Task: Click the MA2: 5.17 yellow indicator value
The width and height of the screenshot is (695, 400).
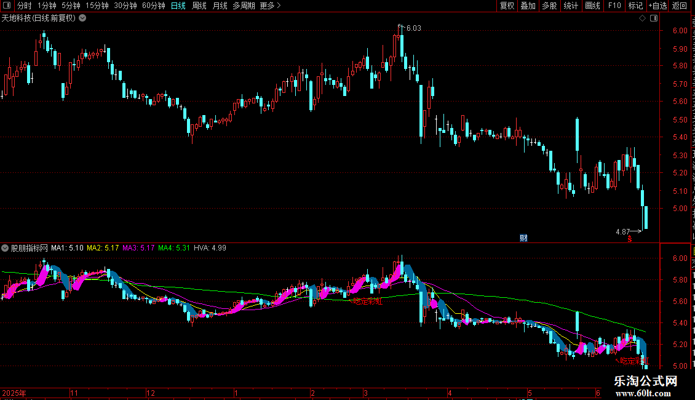Action: click(103, 248)
